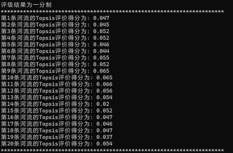Click the line for 第7条河流

(55, 58)
